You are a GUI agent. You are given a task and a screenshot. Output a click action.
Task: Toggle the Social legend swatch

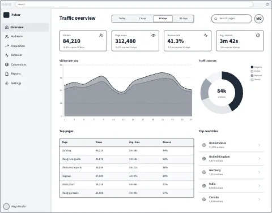click(252, 80)
